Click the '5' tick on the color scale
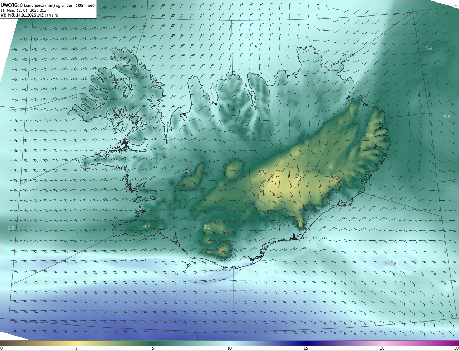459x351 pixels. (153, 348)
